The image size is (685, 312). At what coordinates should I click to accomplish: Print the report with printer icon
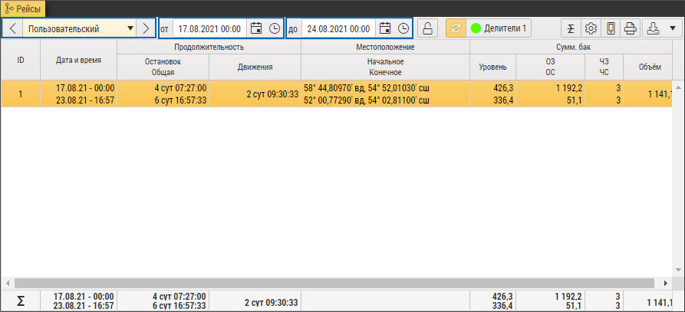click(x=630, y=29)
